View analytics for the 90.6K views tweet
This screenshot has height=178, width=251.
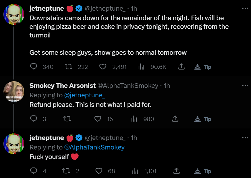point(141,67)
